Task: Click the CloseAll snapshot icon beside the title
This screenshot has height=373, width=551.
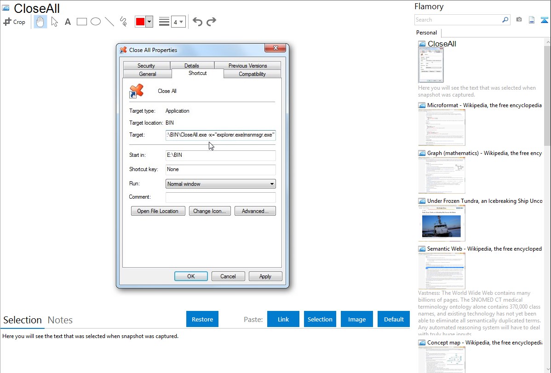Action: (x=6, y=8)
